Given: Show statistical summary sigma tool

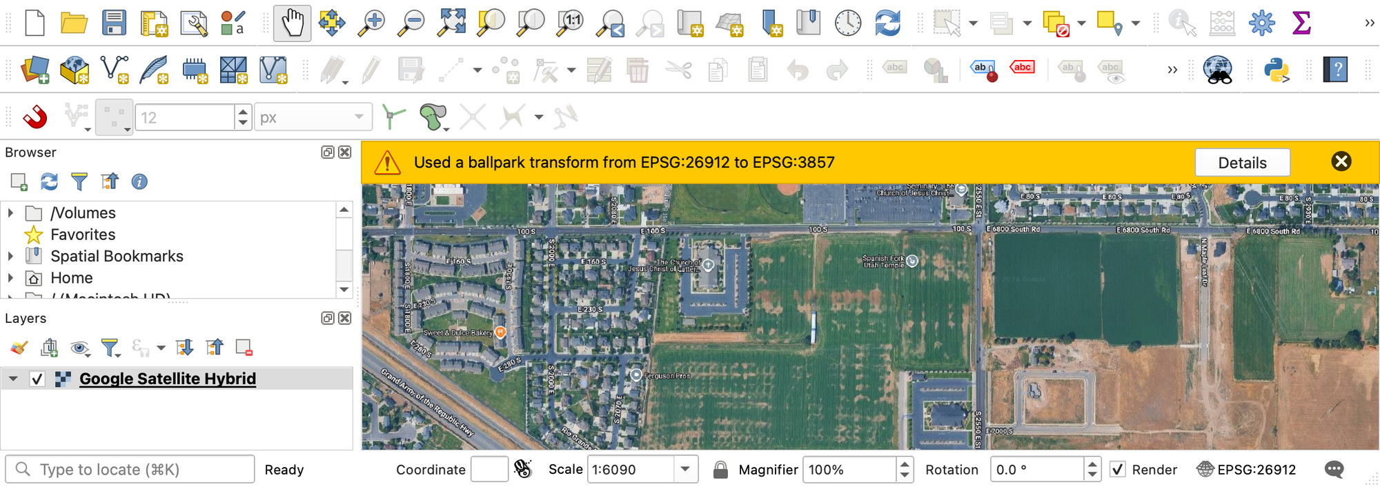Looking at the screenshot, I should point(1301,23).
